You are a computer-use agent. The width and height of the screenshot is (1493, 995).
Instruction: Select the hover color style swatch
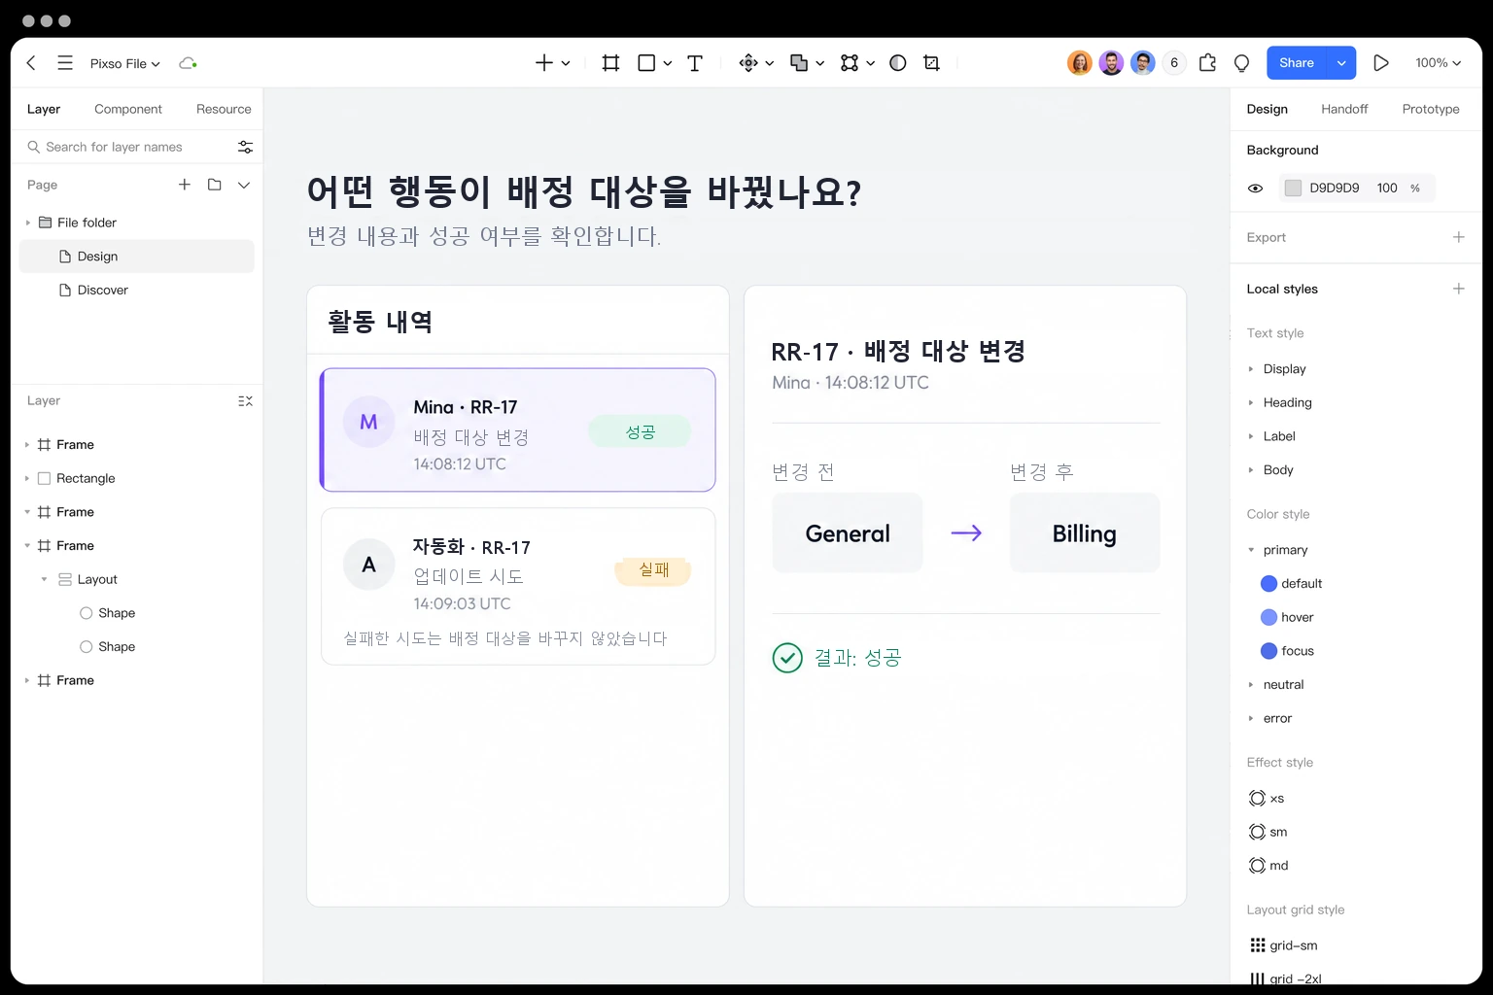point(1268,617)
